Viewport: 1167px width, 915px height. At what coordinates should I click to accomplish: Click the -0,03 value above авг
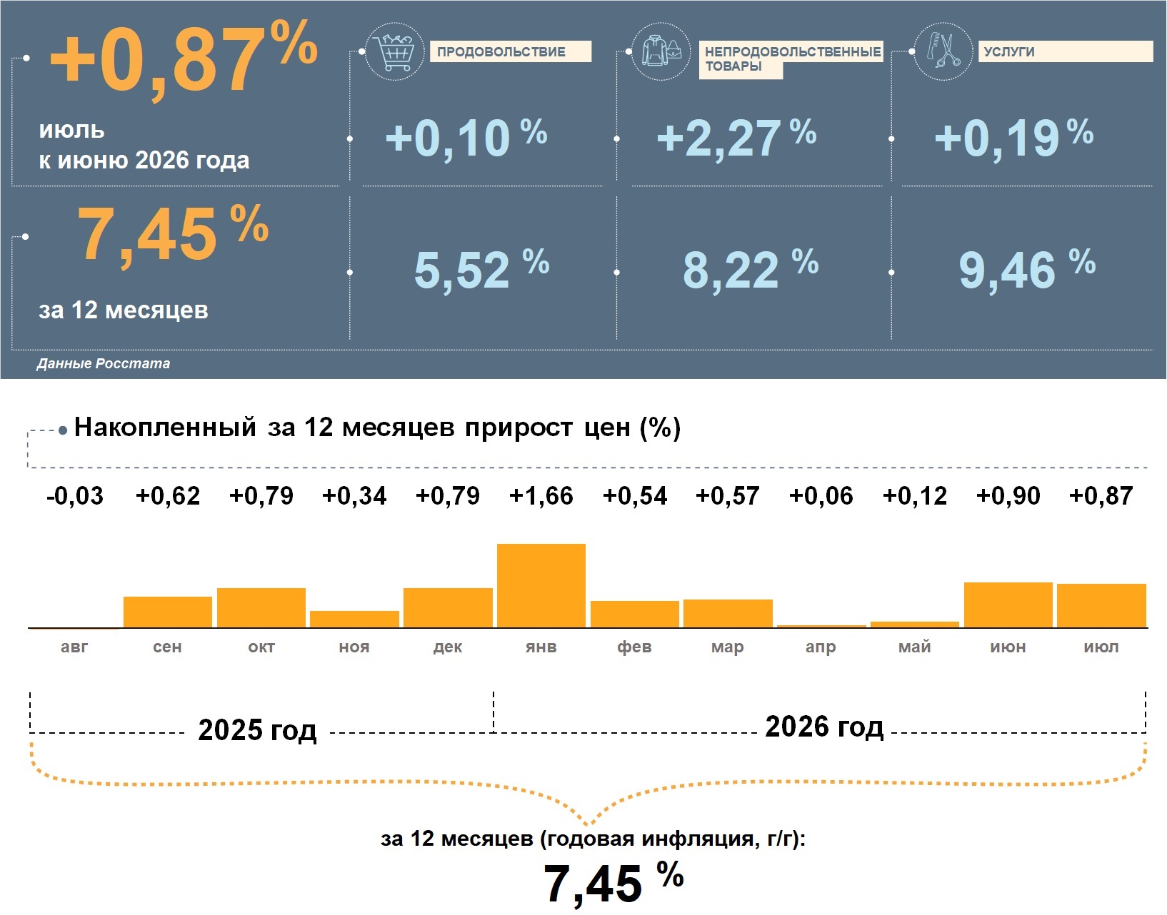(x=74, y=495)
